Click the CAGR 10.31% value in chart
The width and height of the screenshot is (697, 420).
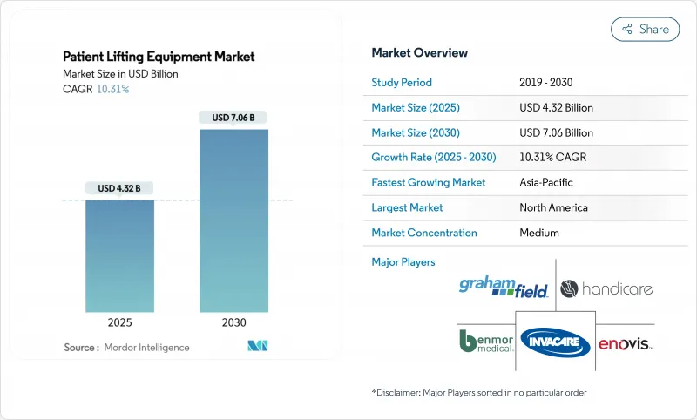point(112,89)
